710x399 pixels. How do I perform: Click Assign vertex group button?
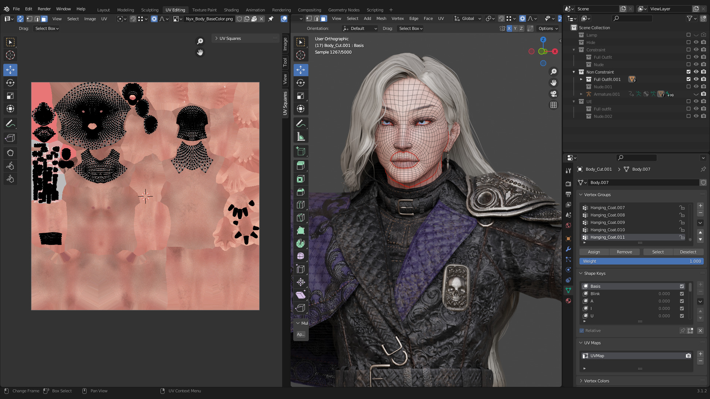coord(594,252)
